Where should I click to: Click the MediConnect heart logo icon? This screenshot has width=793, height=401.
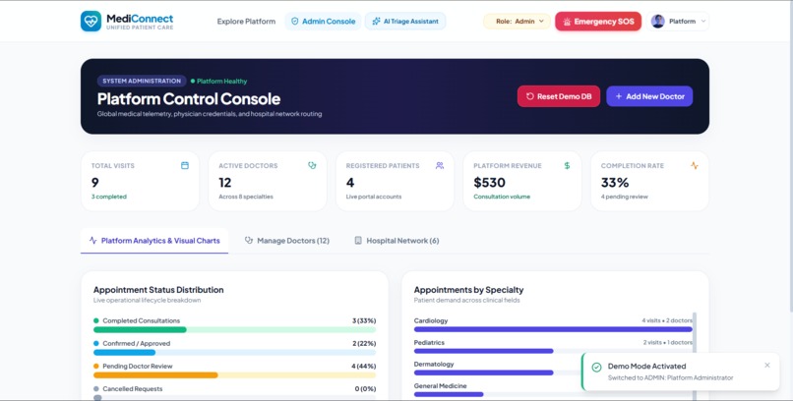(x=91, y=22)
